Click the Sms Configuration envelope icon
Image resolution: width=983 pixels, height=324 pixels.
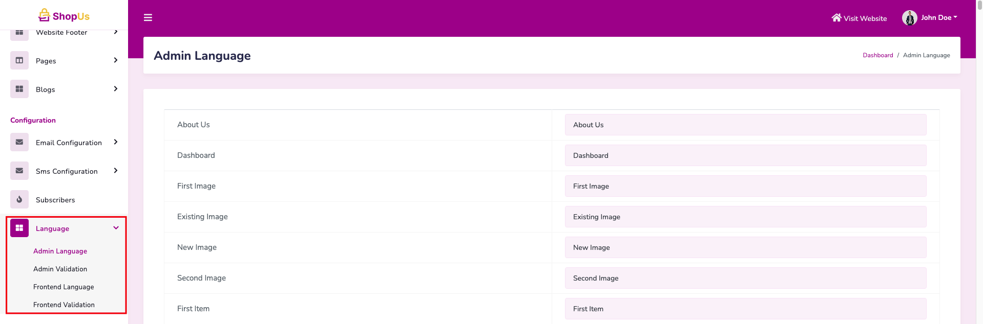pyautogui.click(x=19, y=171)
